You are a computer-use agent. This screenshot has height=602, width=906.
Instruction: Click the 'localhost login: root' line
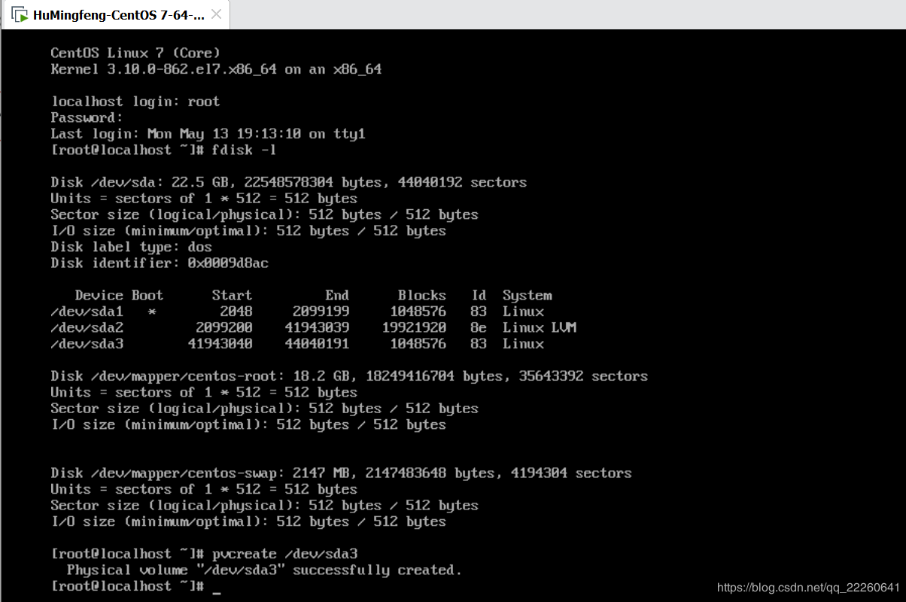click(135, 102)
